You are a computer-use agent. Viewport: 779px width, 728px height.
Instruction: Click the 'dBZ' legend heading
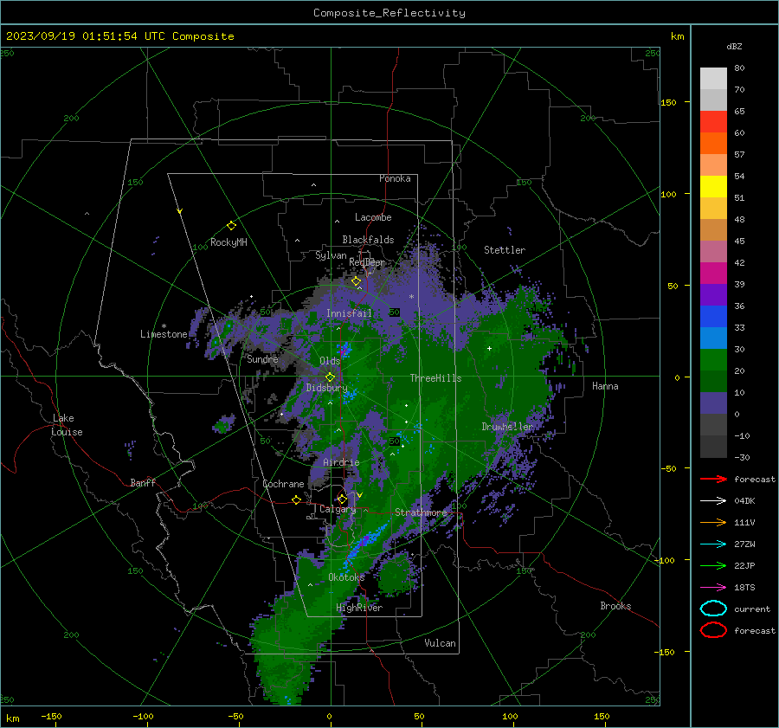click(734, 46)
